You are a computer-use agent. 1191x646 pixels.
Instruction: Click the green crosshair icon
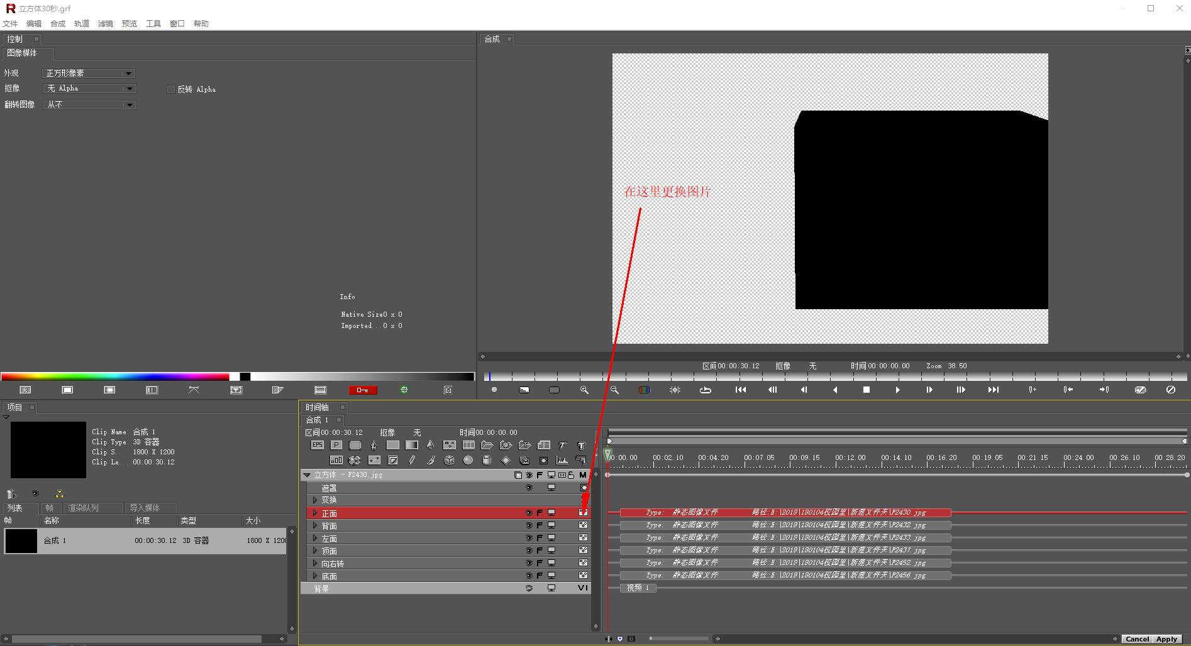point(404,390)
